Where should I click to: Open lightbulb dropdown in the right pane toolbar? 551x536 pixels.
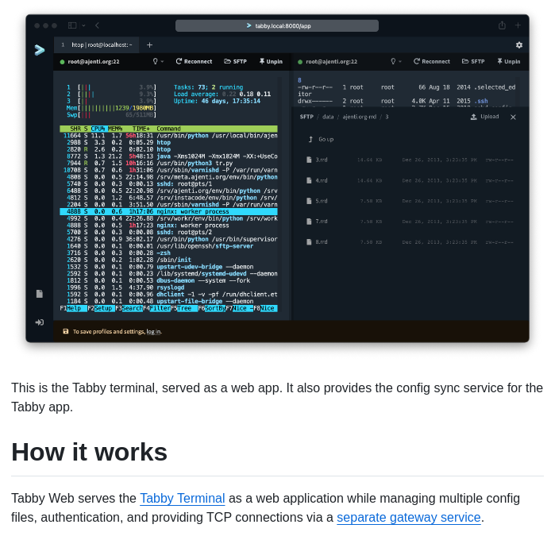(x=395, y=61)
